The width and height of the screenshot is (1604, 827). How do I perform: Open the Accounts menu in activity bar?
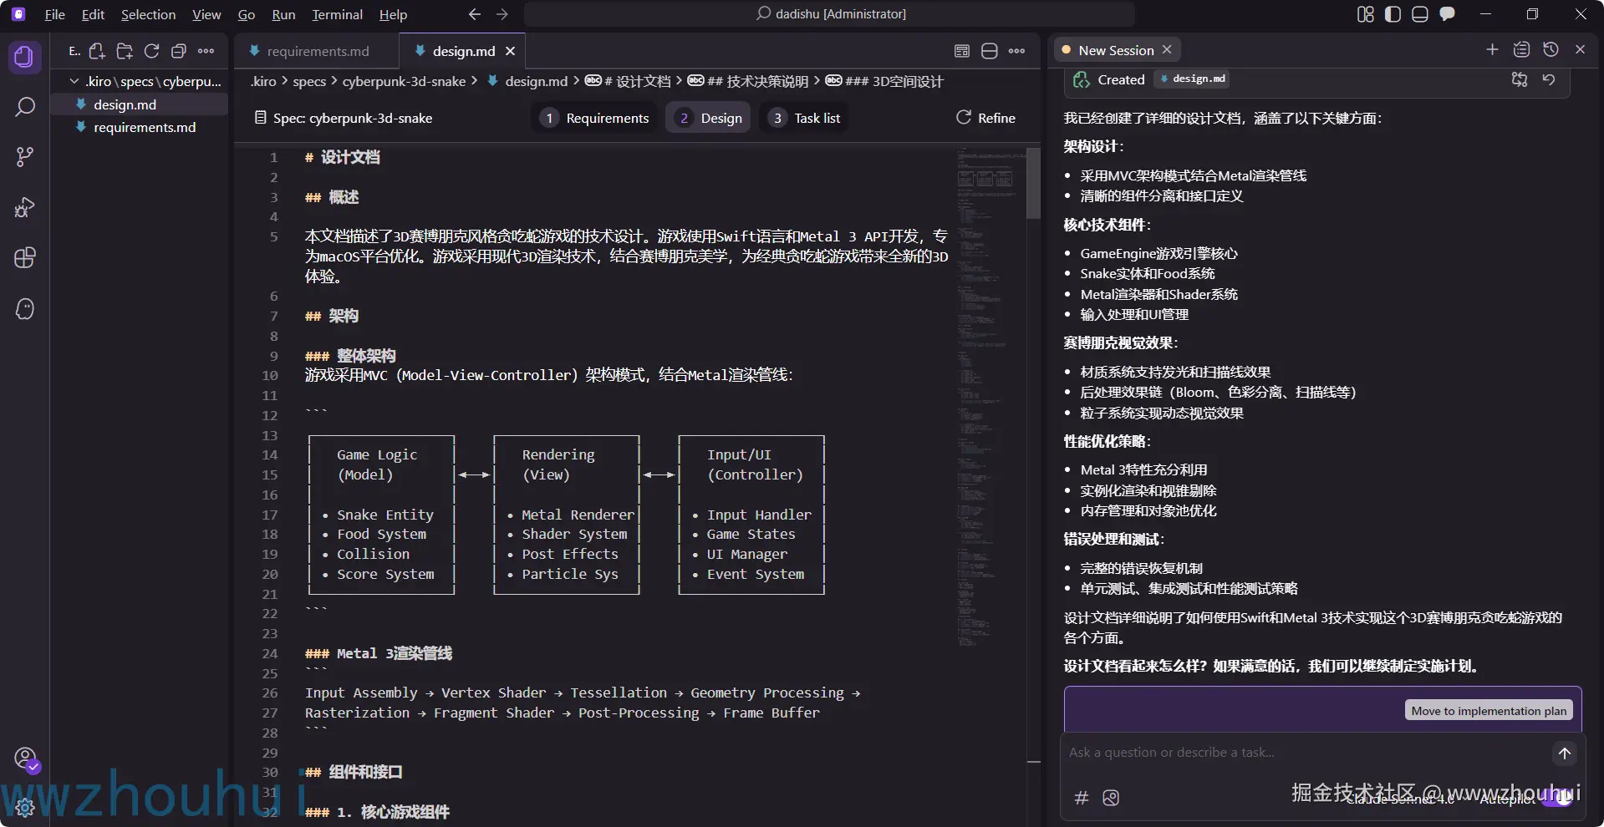point(25,759)
